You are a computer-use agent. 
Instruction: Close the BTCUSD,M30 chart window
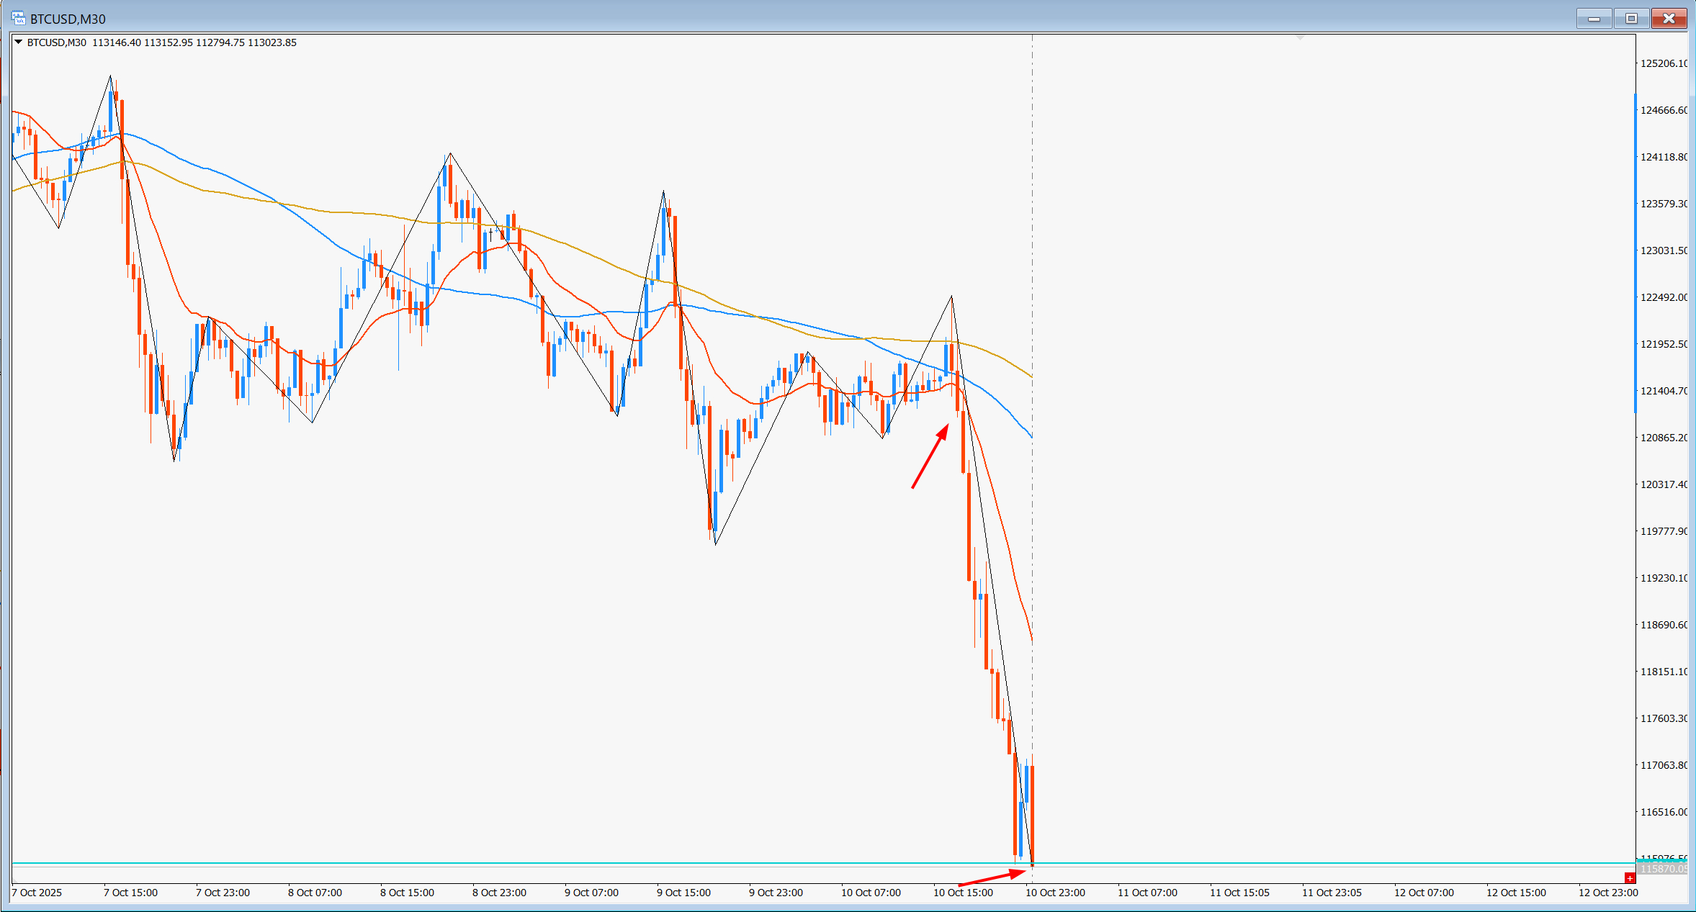(x=1669, y=19)
